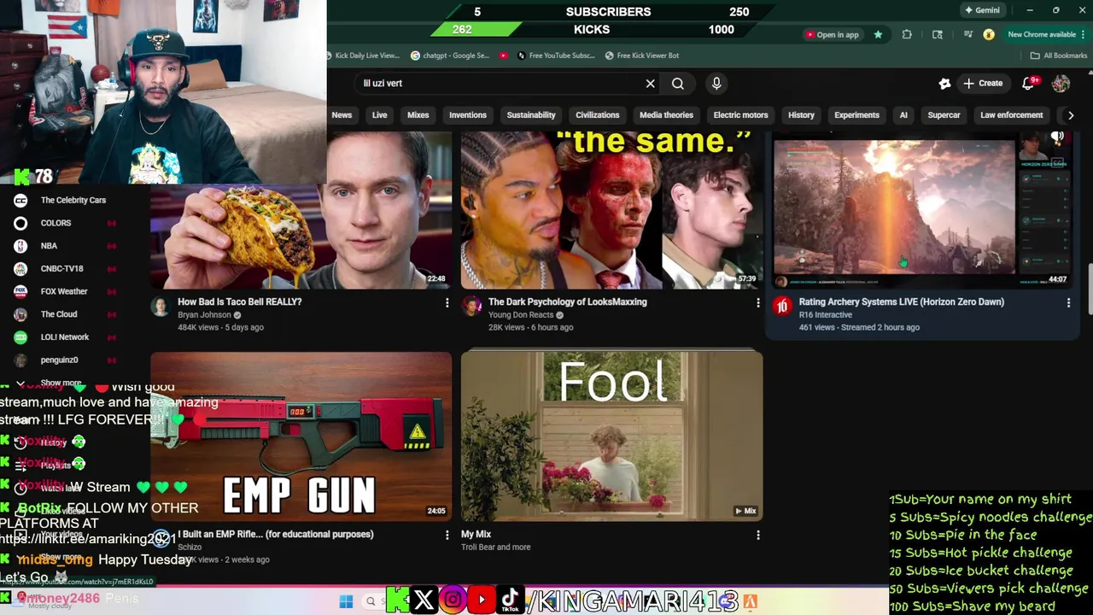Viewport: 1093px width, 615px height.
Task: Select the Mixes filter chip
Action: coord(418,115)
